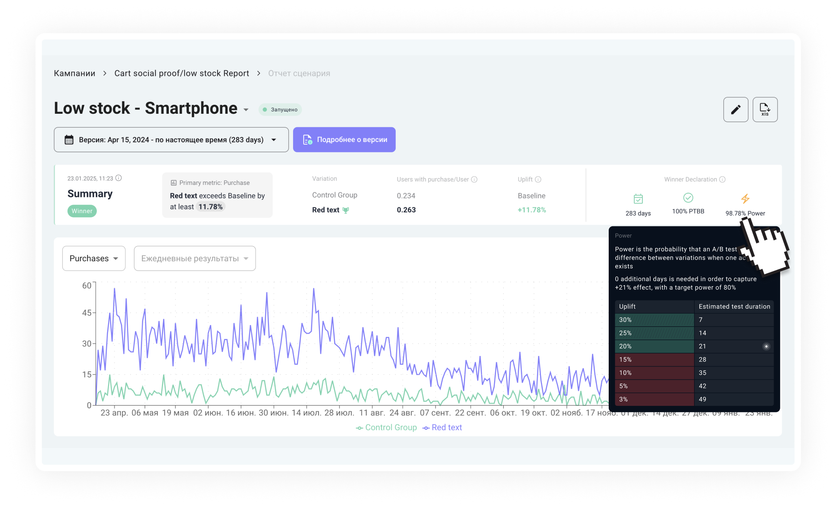The width and height of the screenshot is (836, 508).
Task: Select the 30% uplift table row
Action: pos(693,320)
